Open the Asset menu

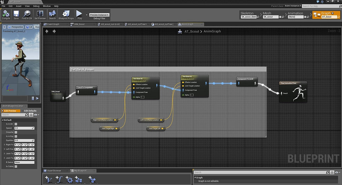point(19,6)
